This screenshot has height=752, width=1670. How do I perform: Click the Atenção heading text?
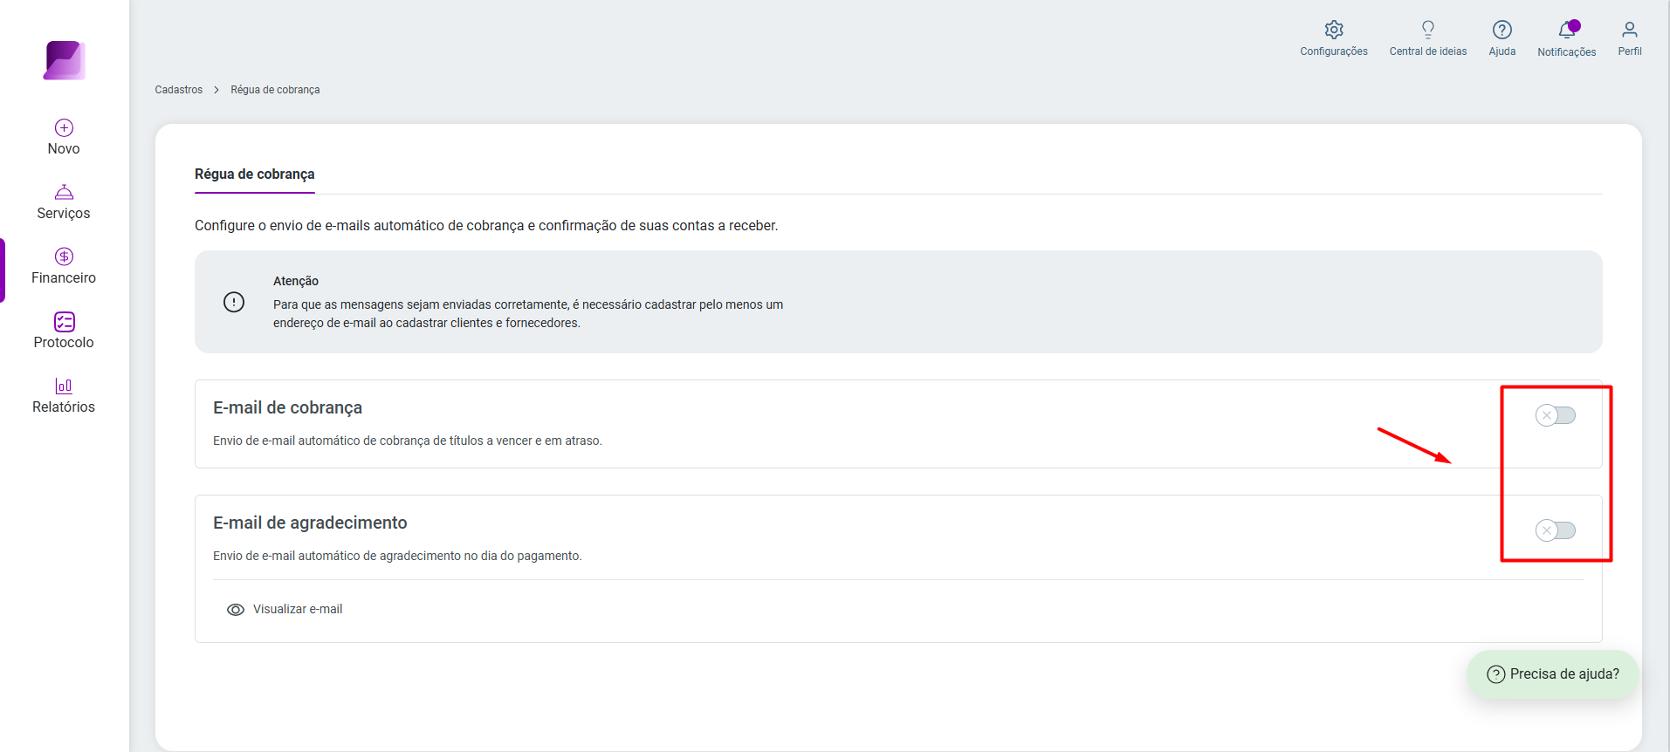pyautogui.click(x=296, y=281)
